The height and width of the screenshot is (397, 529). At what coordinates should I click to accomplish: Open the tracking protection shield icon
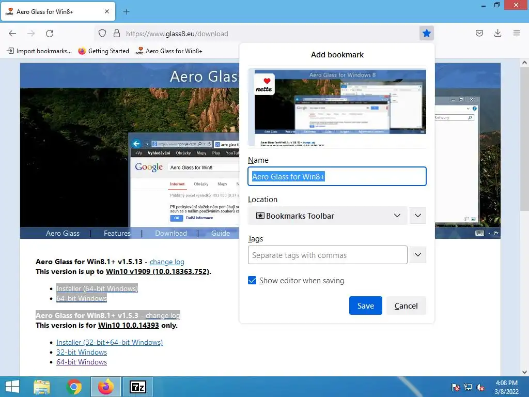tap(102, 33)
